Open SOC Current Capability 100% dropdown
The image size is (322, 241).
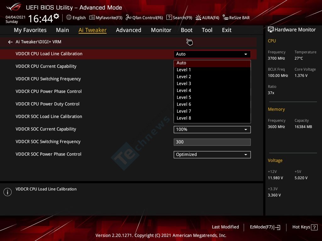212,130
